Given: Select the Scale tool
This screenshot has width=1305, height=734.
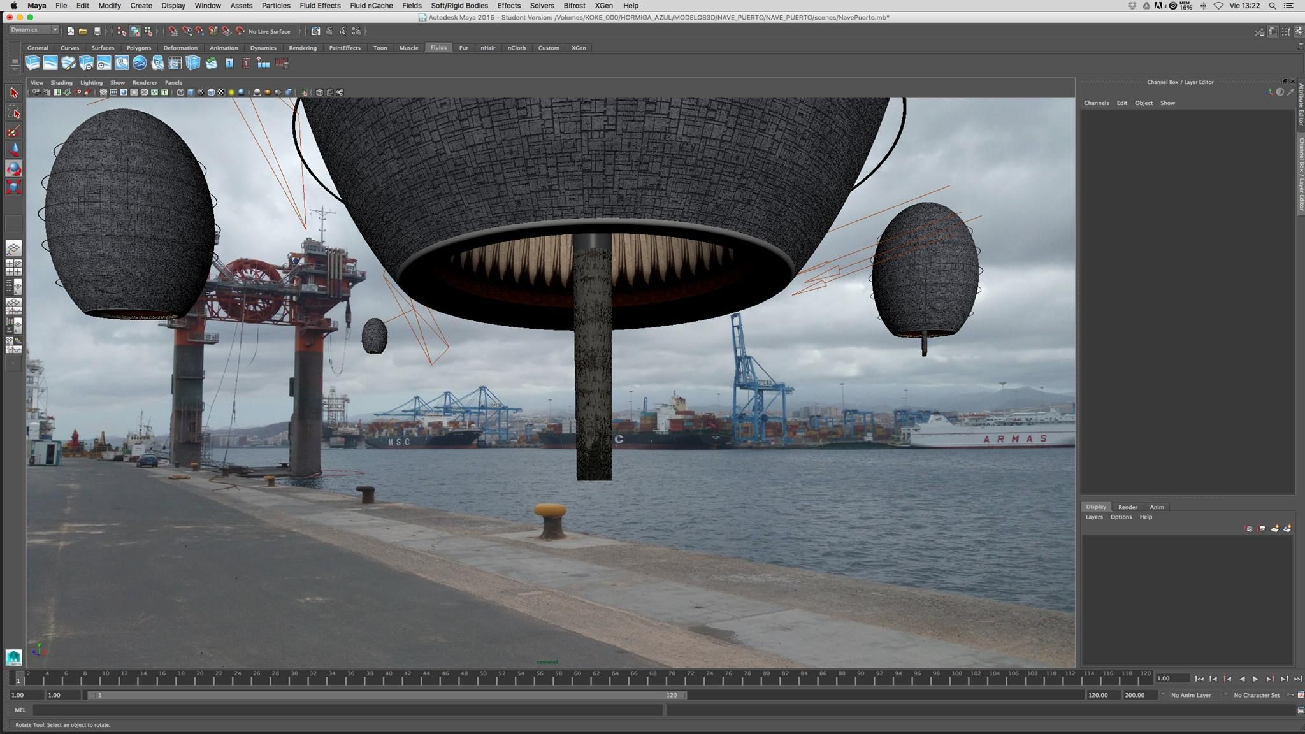Looking at the screenshot, I should click(x=14, y=187).
